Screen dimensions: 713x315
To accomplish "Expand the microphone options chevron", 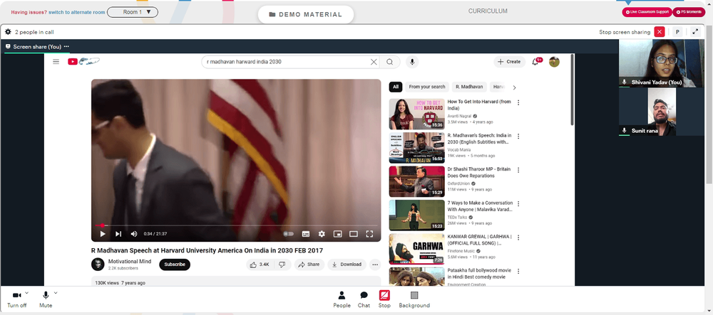I will [x=56, y=293].
